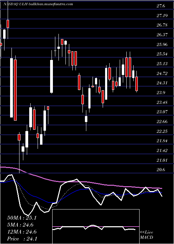This screenshot has height=244, width=174.
Task: Click inside the MACD inset chart
Action: pyautogui.click(x=96, y=227)
